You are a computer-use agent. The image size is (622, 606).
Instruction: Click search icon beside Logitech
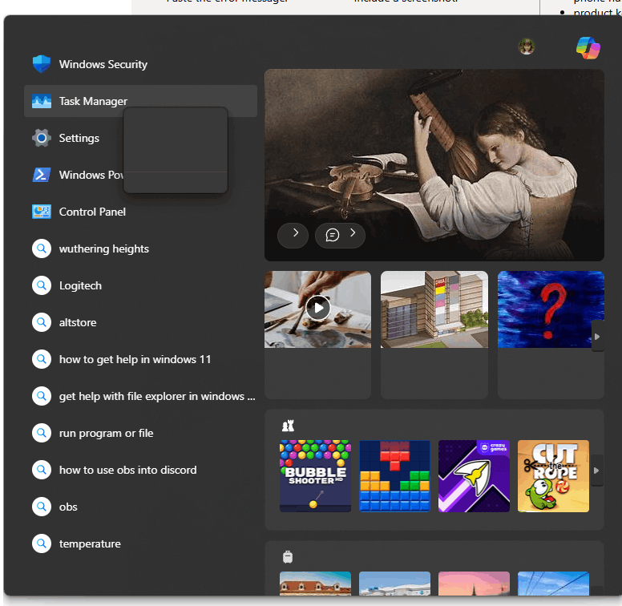(42, 285)
